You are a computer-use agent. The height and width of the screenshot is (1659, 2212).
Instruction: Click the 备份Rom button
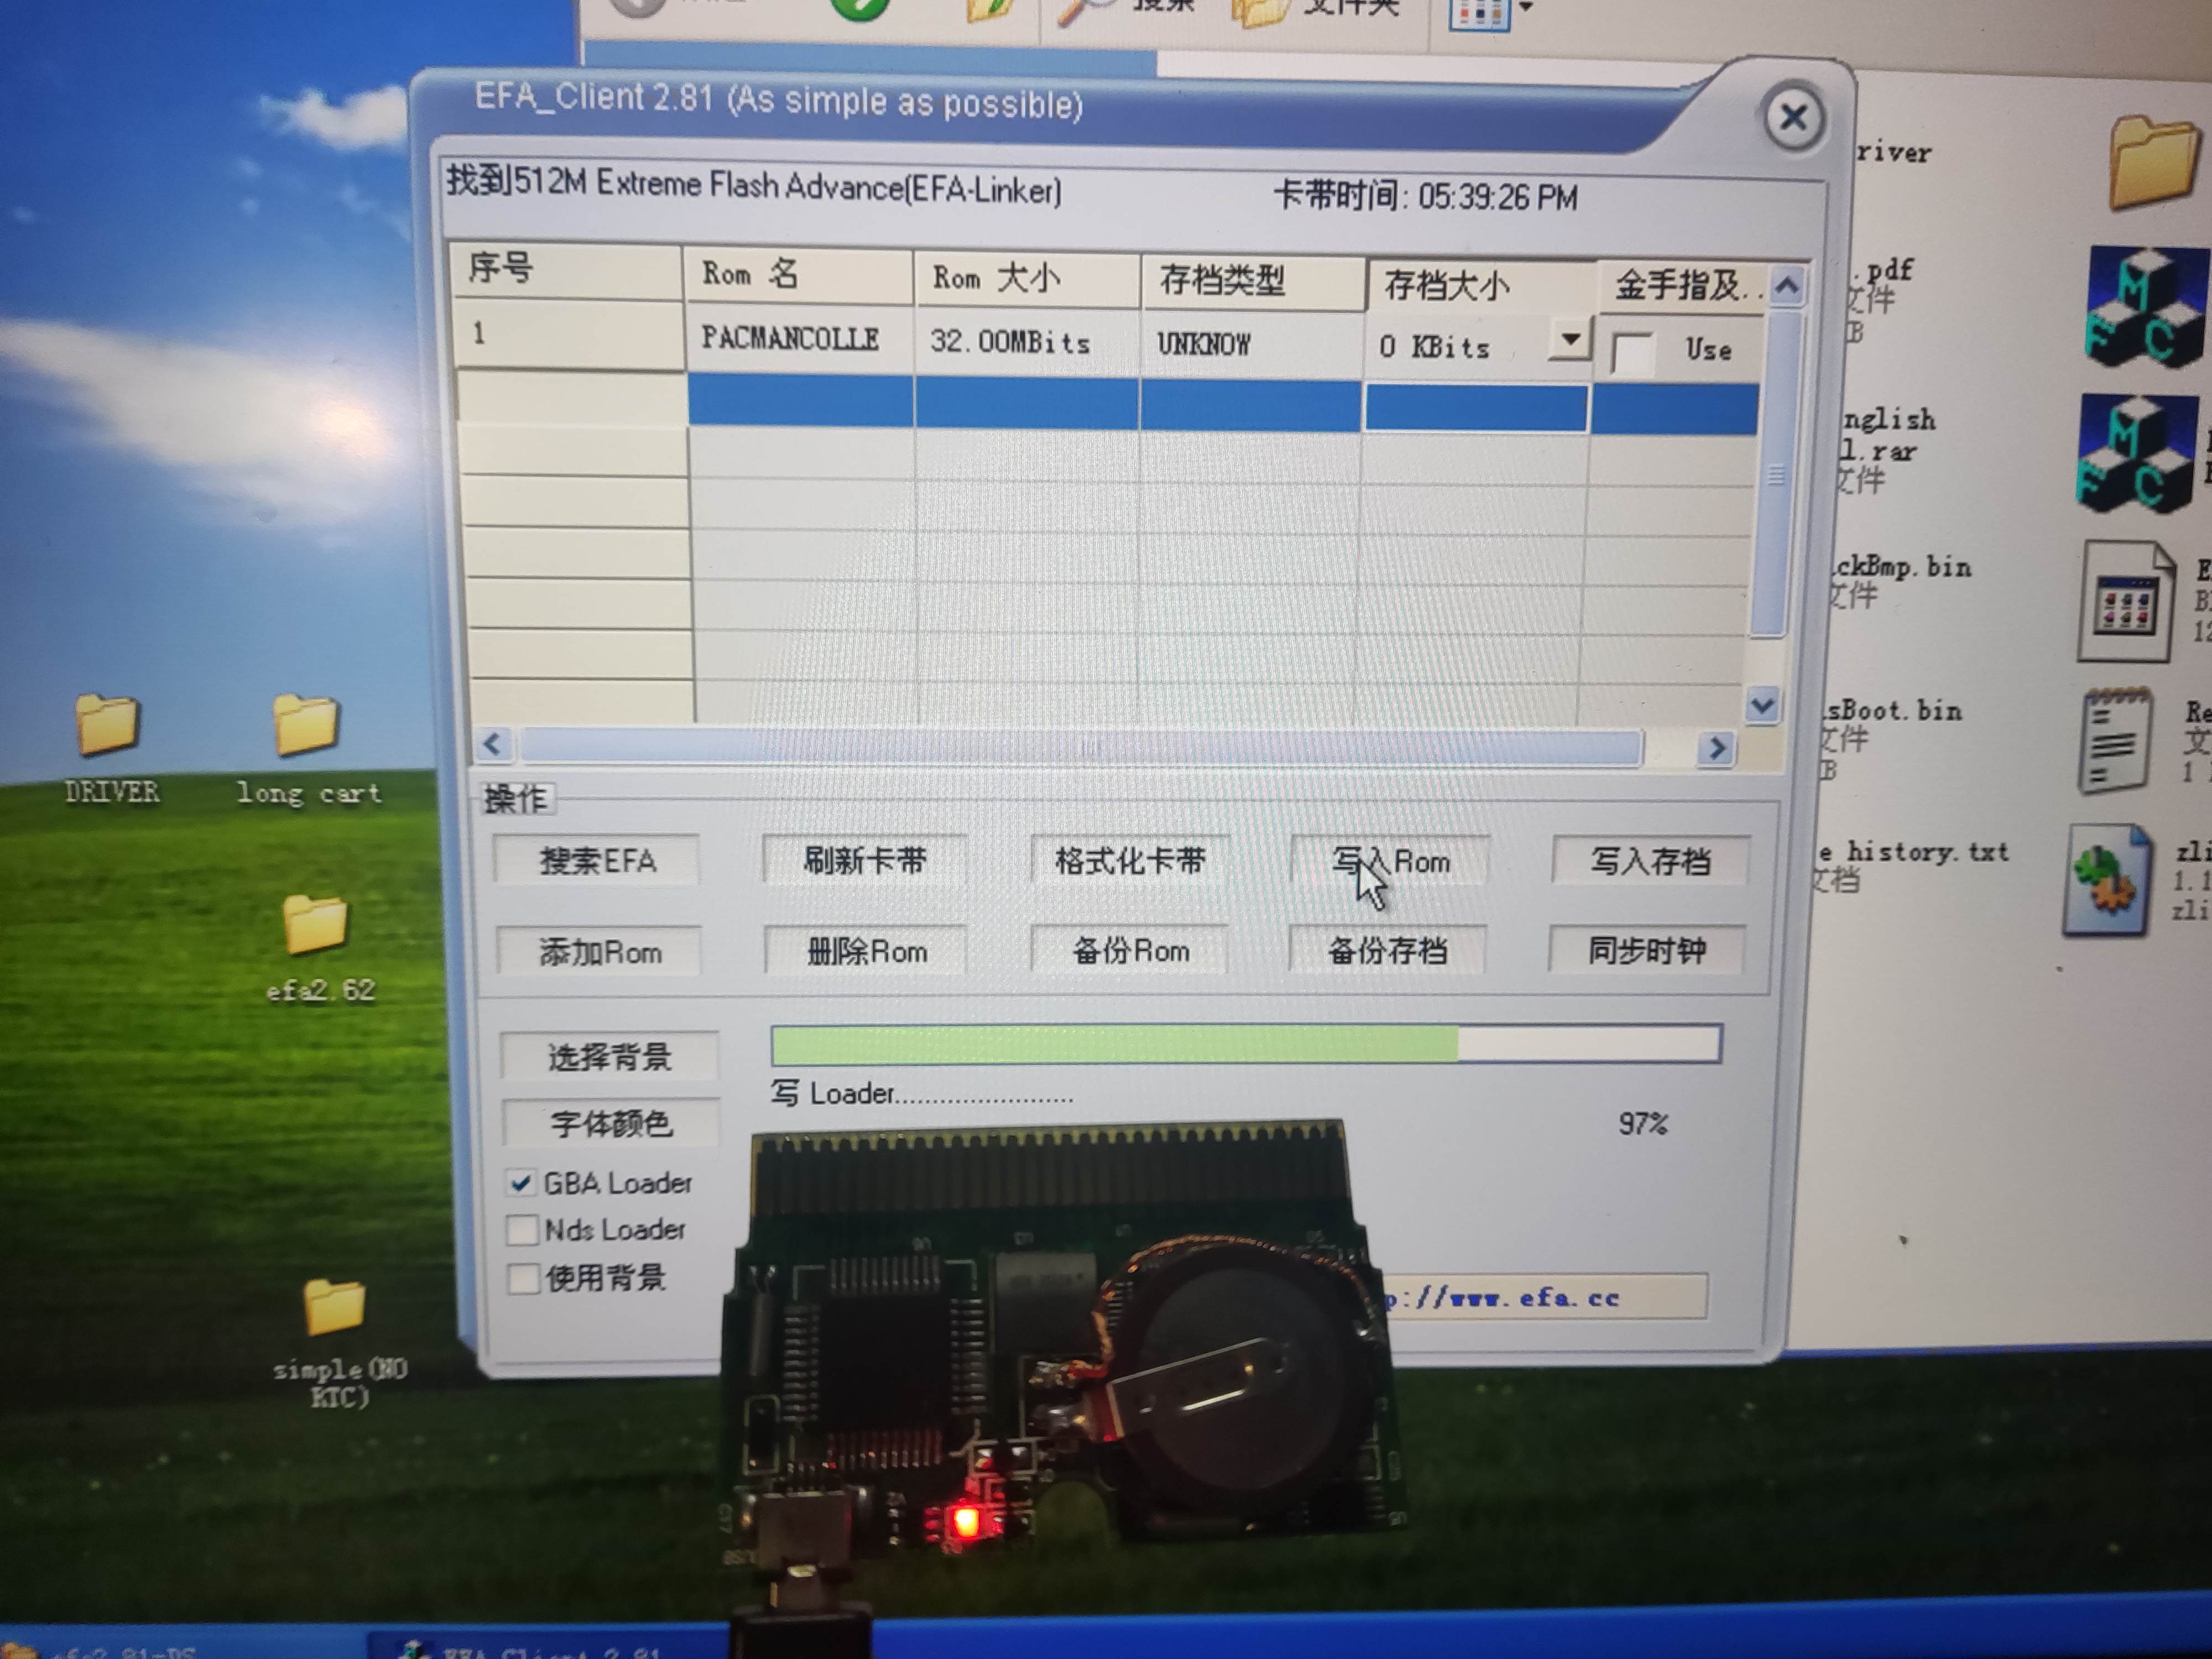tap(1130, 950)
